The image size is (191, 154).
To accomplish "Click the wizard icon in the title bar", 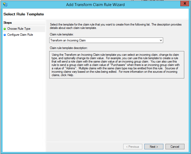I will point(5,4).
